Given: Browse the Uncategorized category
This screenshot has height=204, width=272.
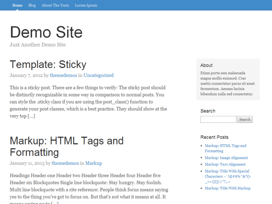Looking at the screenshot, I should 98,75.
